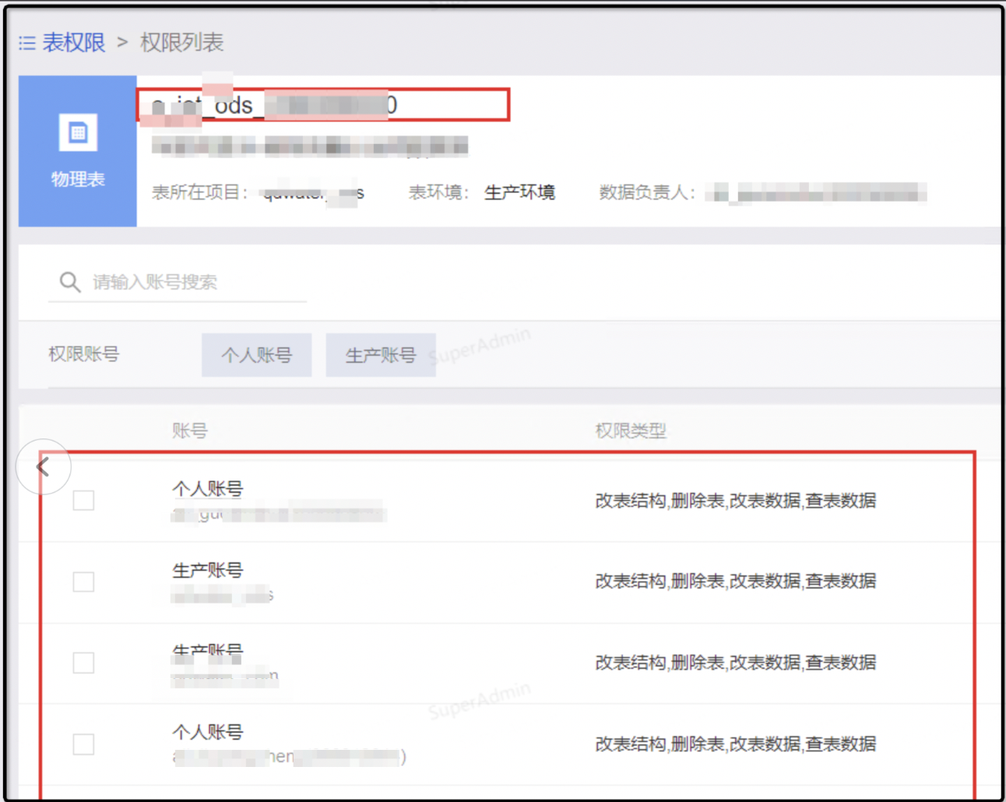Image resolution: width=1006 pixels, height=802 pixels.
Task: Switch to the 生产账号 filter tab
Action: tap(380, 355)
